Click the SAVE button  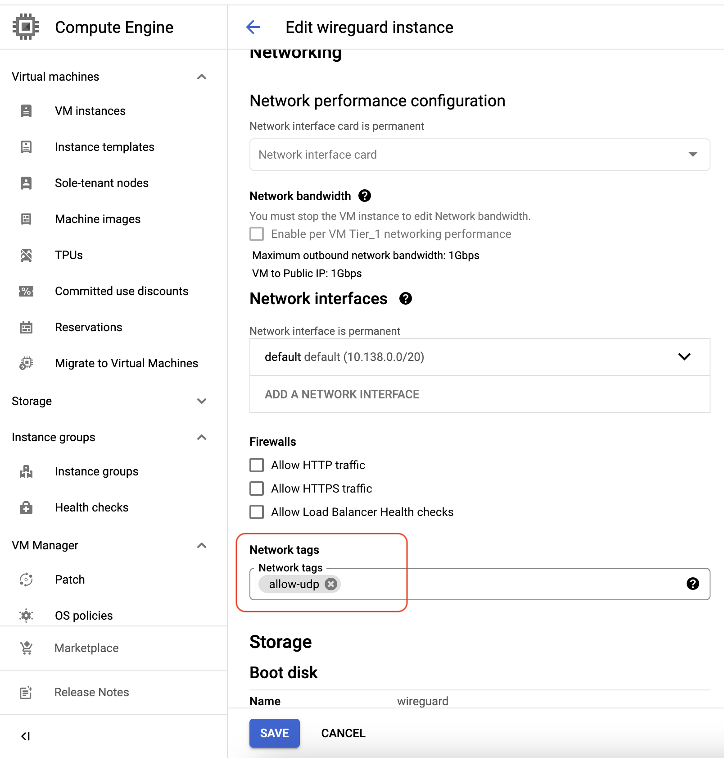[x=275, y=733]
